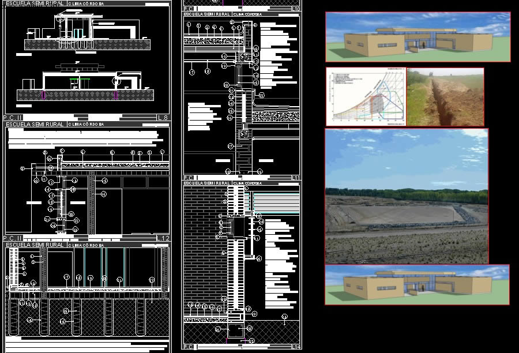Select the trench excavation photo

(x=445, y=97)
